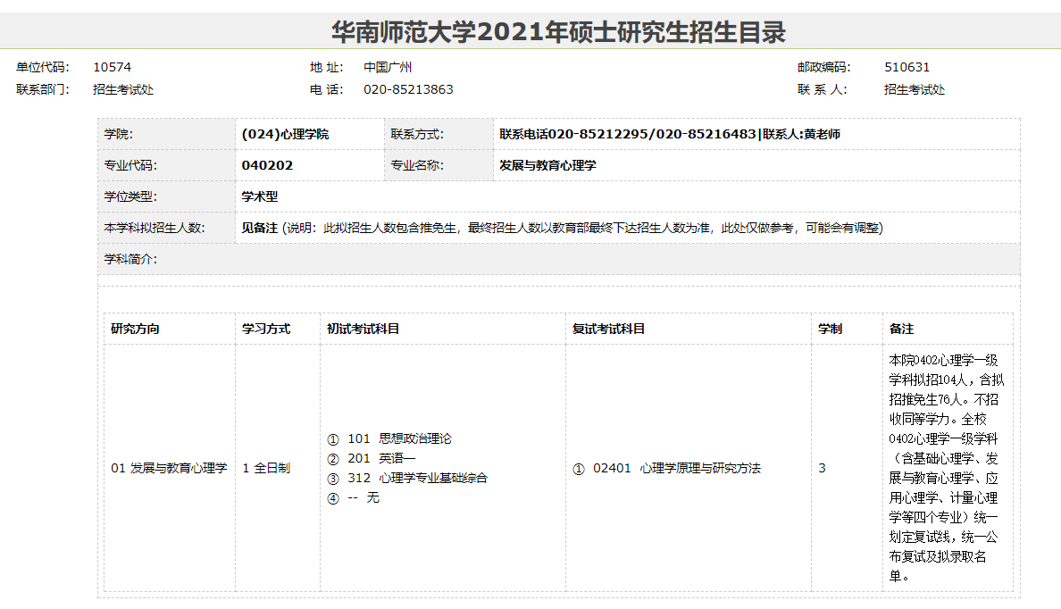Click the major name 发展与教育心理学 in header table
The image size is (1061, 609).
[x=547, y=165]
